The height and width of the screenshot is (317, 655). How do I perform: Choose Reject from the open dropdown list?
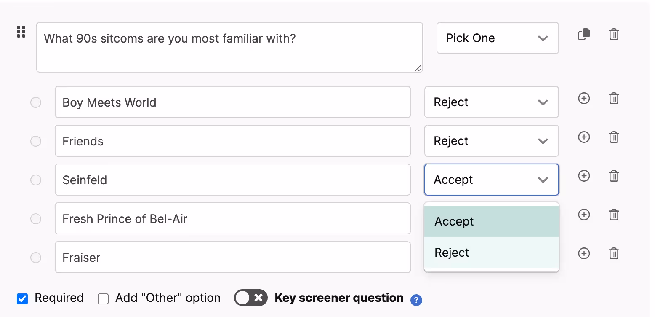click(491, 253)
